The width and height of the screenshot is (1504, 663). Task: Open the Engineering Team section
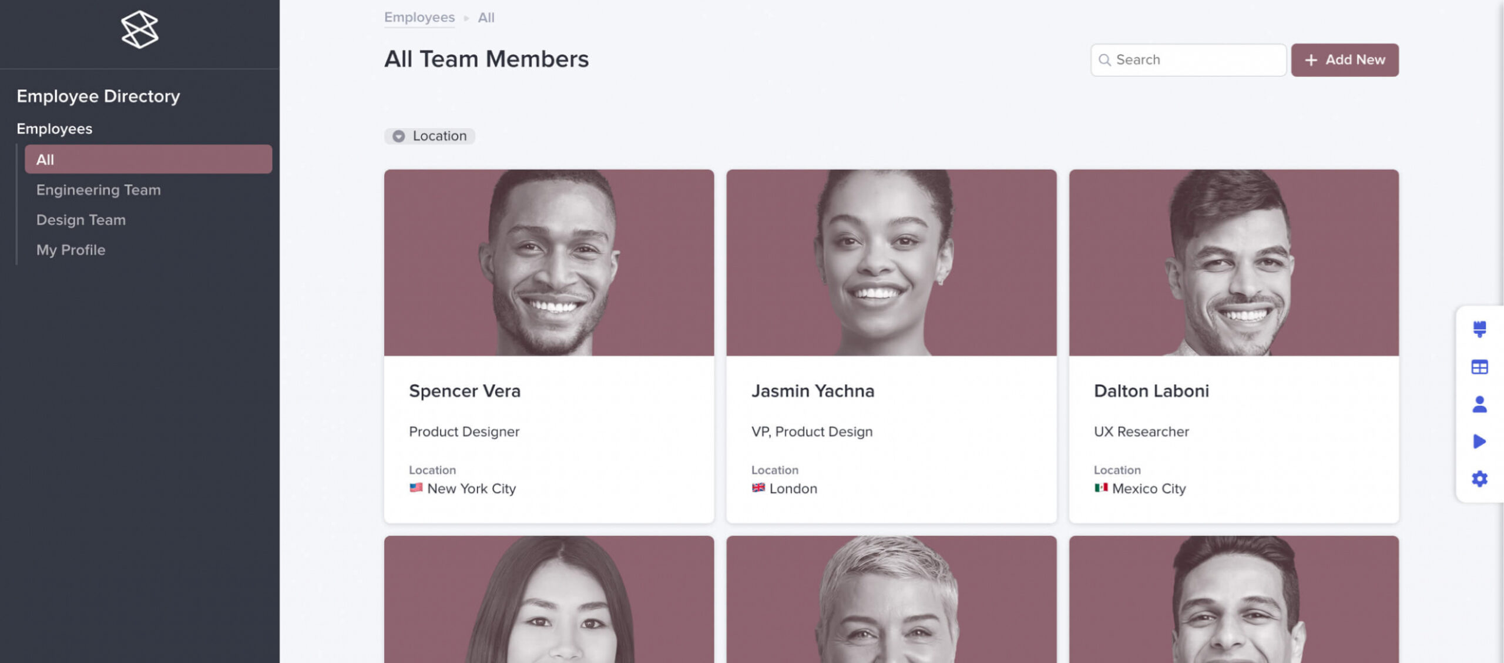coord(98,190)
